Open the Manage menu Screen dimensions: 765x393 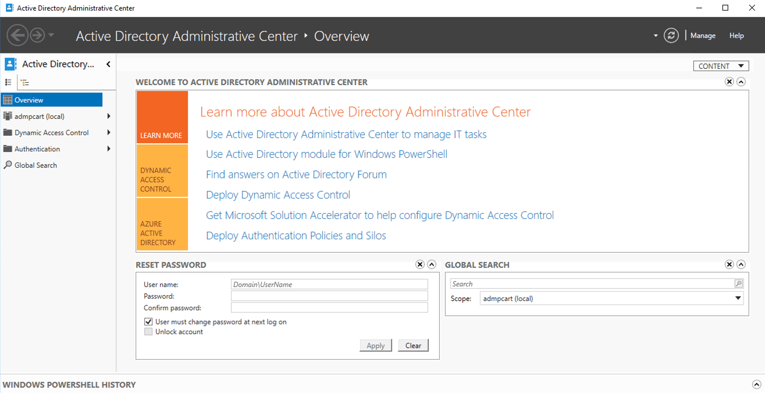703,36
